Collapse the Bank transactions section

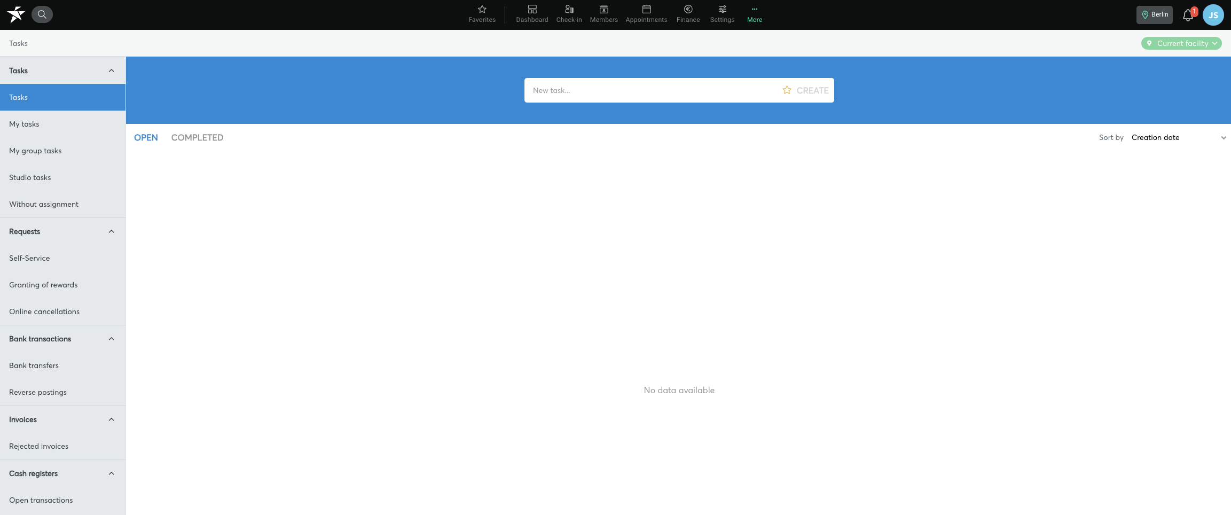tap(111, 339)
